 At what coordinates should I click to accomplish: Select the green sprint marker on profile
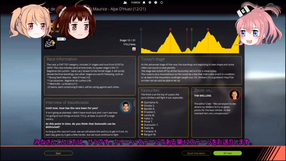192,29
